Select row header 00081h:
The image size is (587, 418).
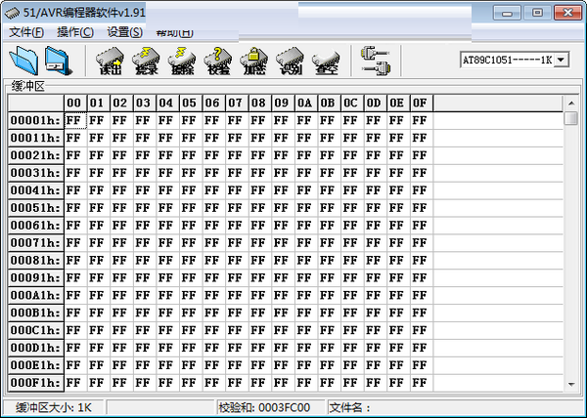point(36,261)
